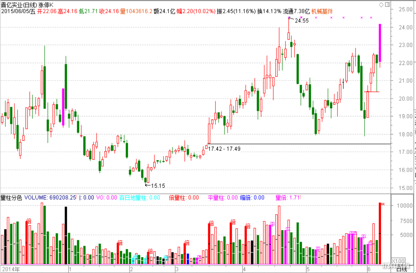Click the 17.42 - 17.49 gap label

pyautogui.click(x=224, y=149)
